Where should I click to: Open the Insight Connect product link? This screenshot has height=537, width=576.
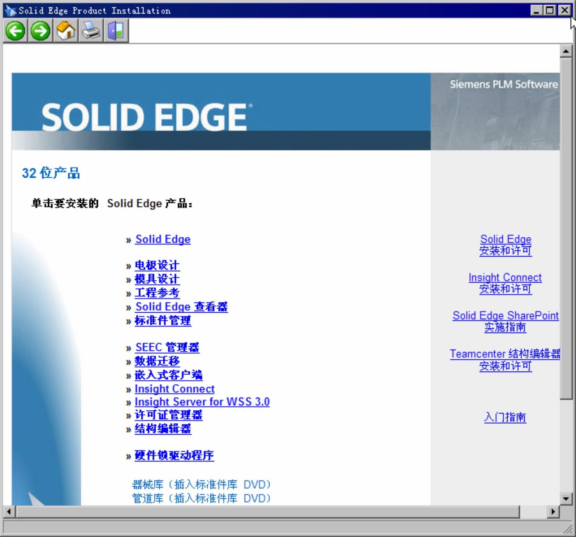click(x=175, y=389)
